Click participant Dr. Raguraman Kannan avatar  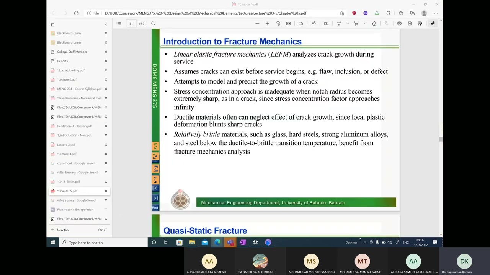tap(464, 261)
